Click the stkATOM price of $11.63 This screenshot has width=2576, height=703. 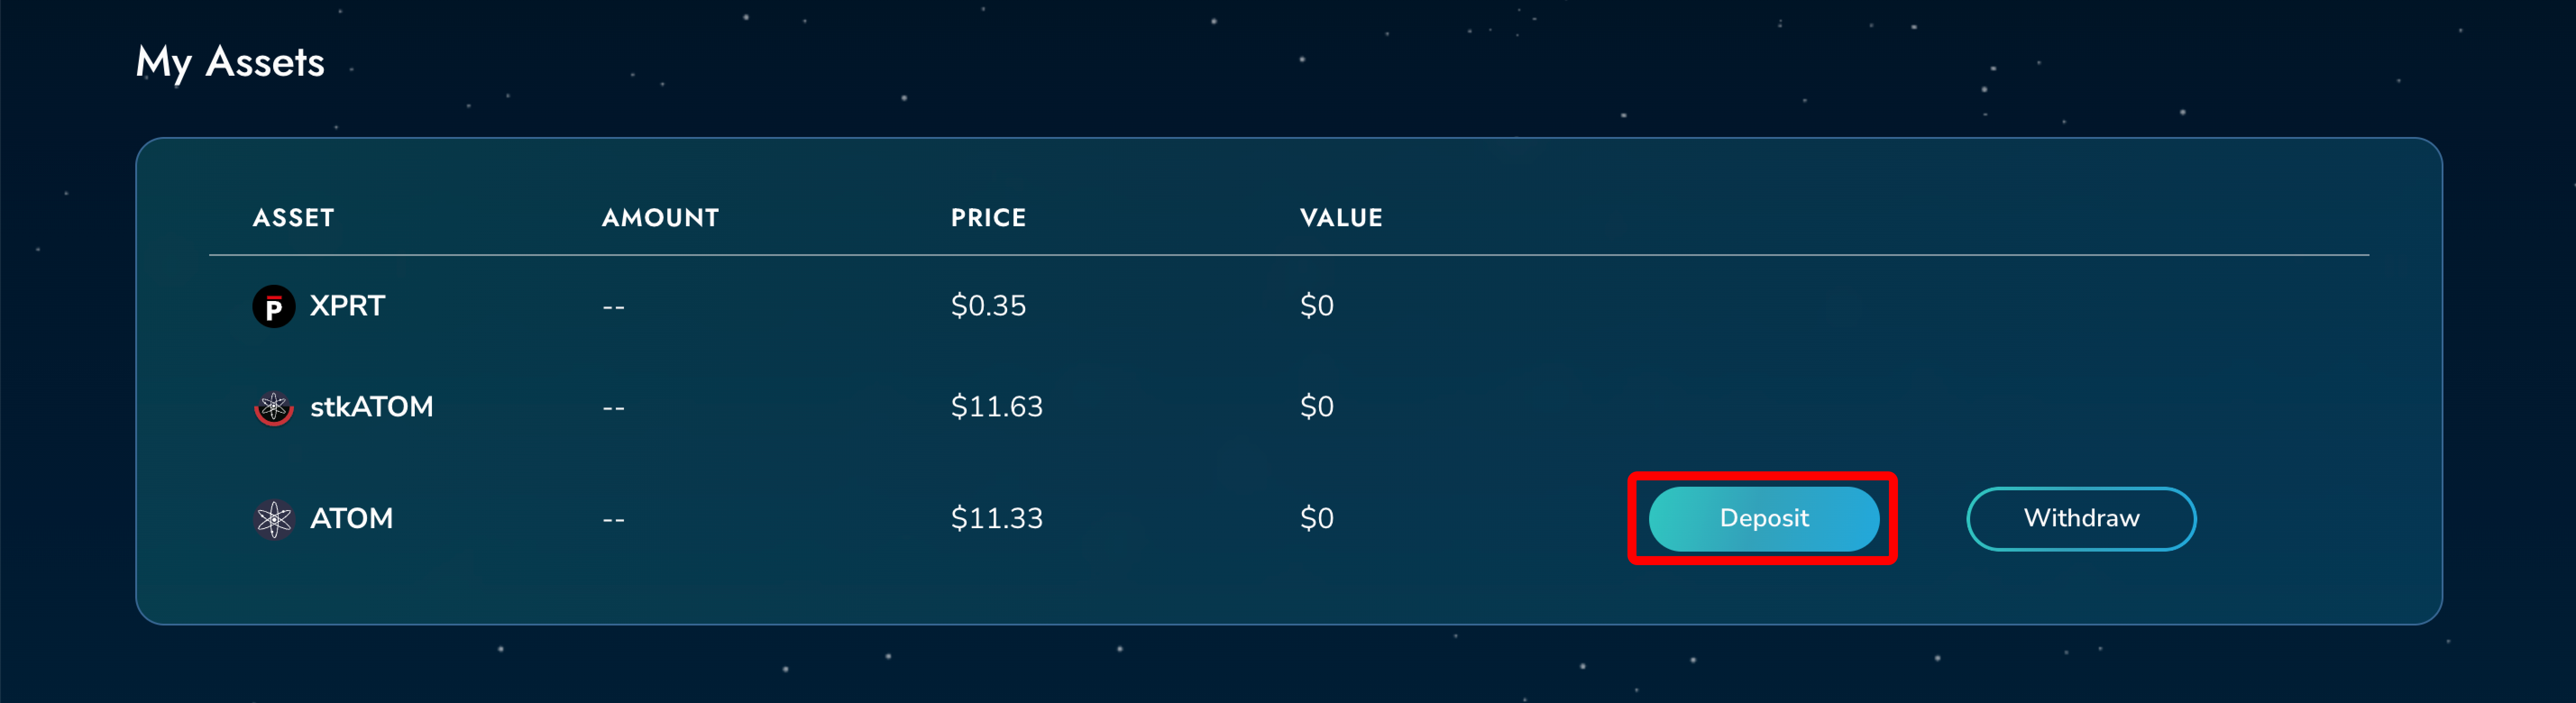pos(996,407)
